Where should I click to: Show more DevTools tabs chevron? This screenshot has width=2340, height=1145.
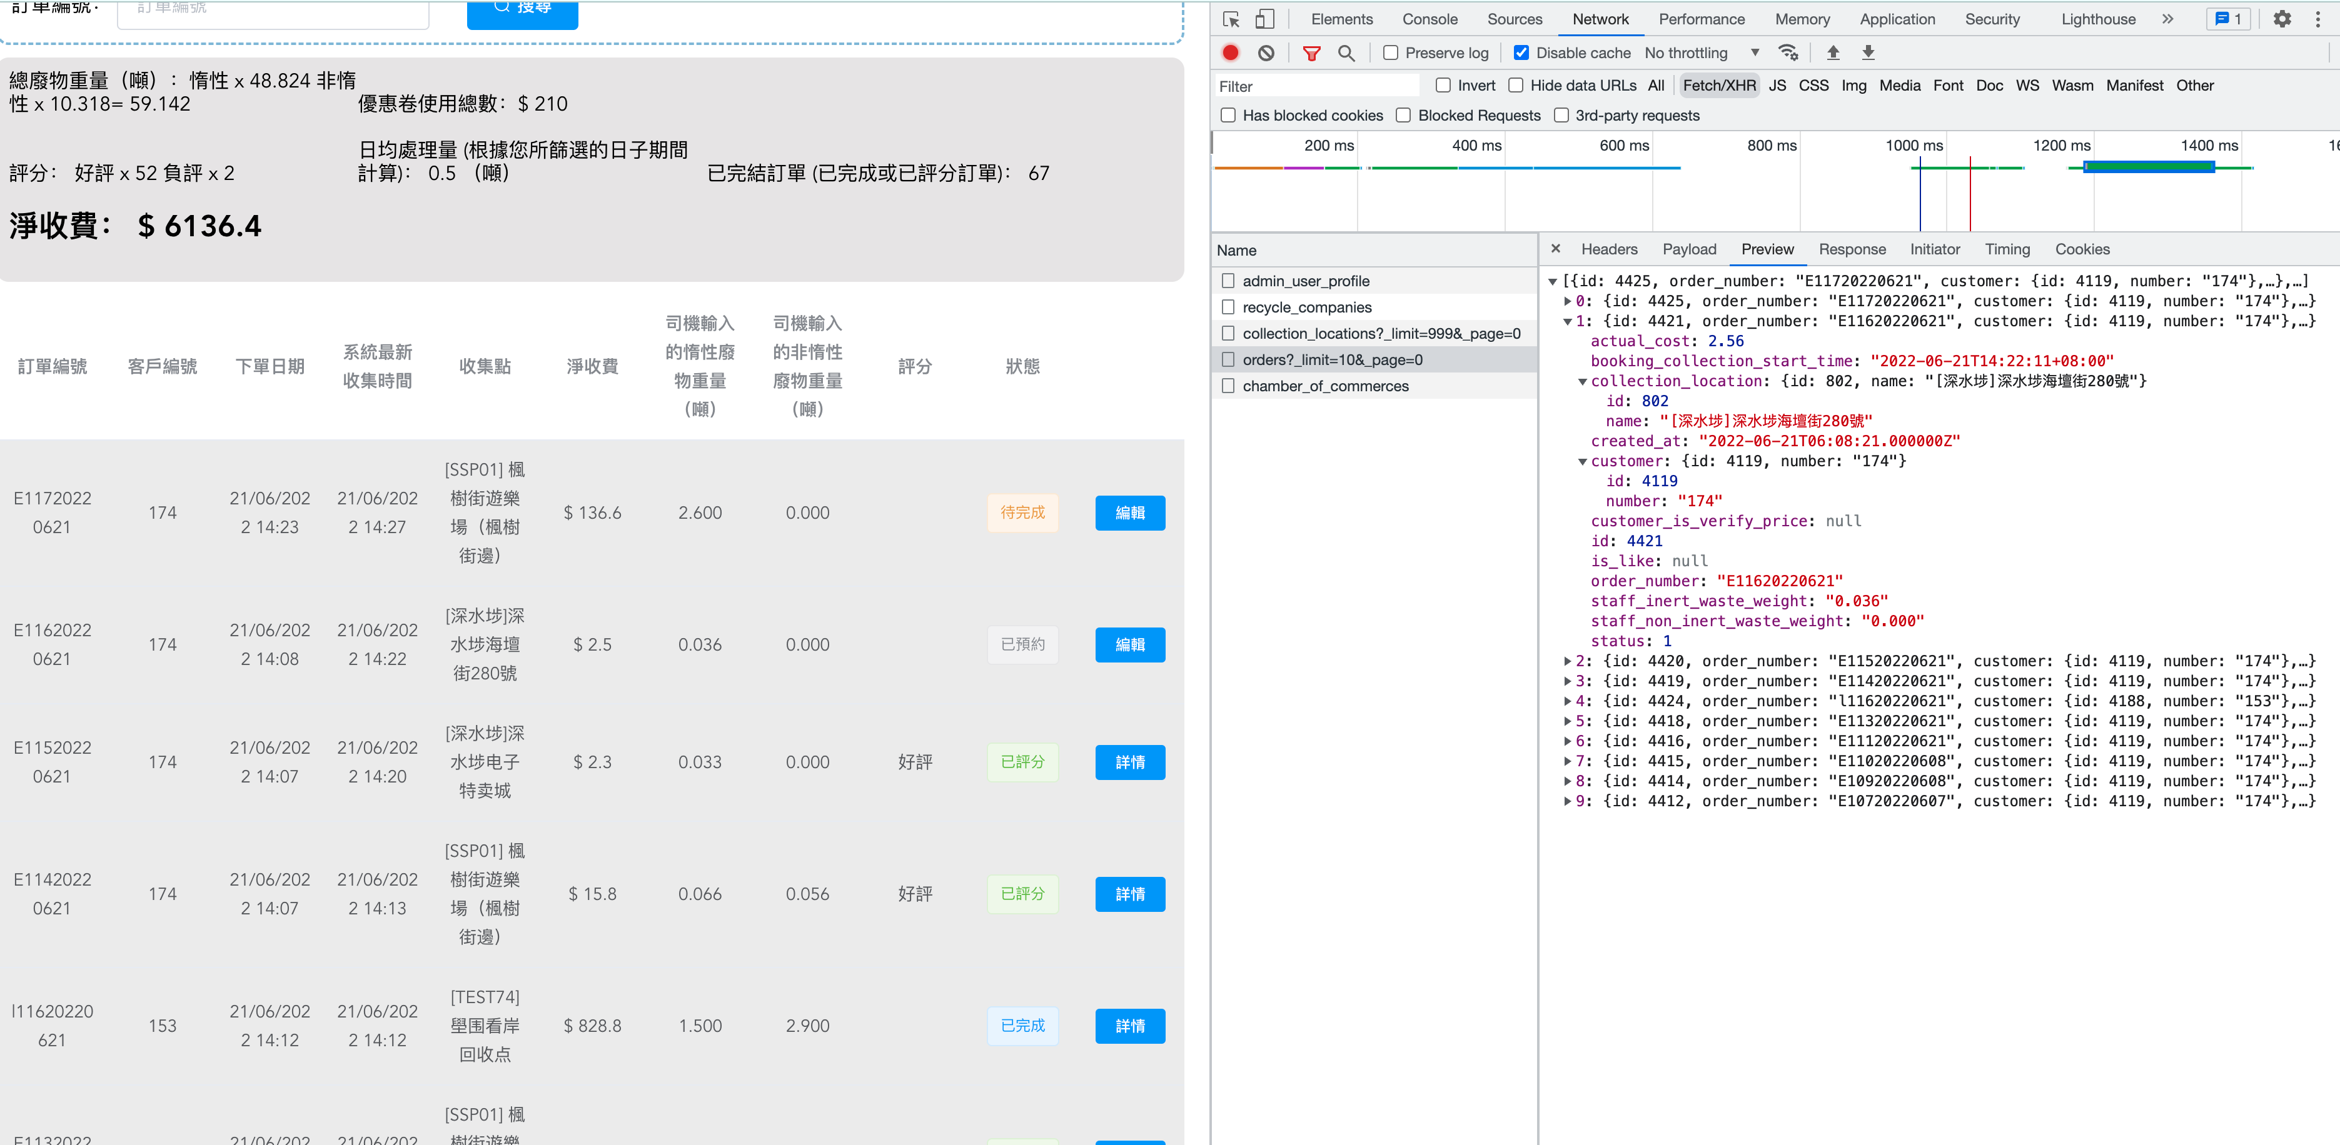pos(2167,19)
